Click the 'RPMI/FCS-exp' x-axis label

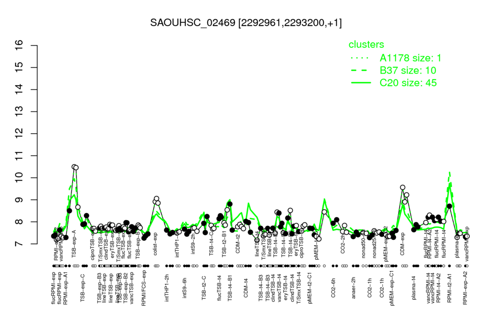[x=143, y=288]
